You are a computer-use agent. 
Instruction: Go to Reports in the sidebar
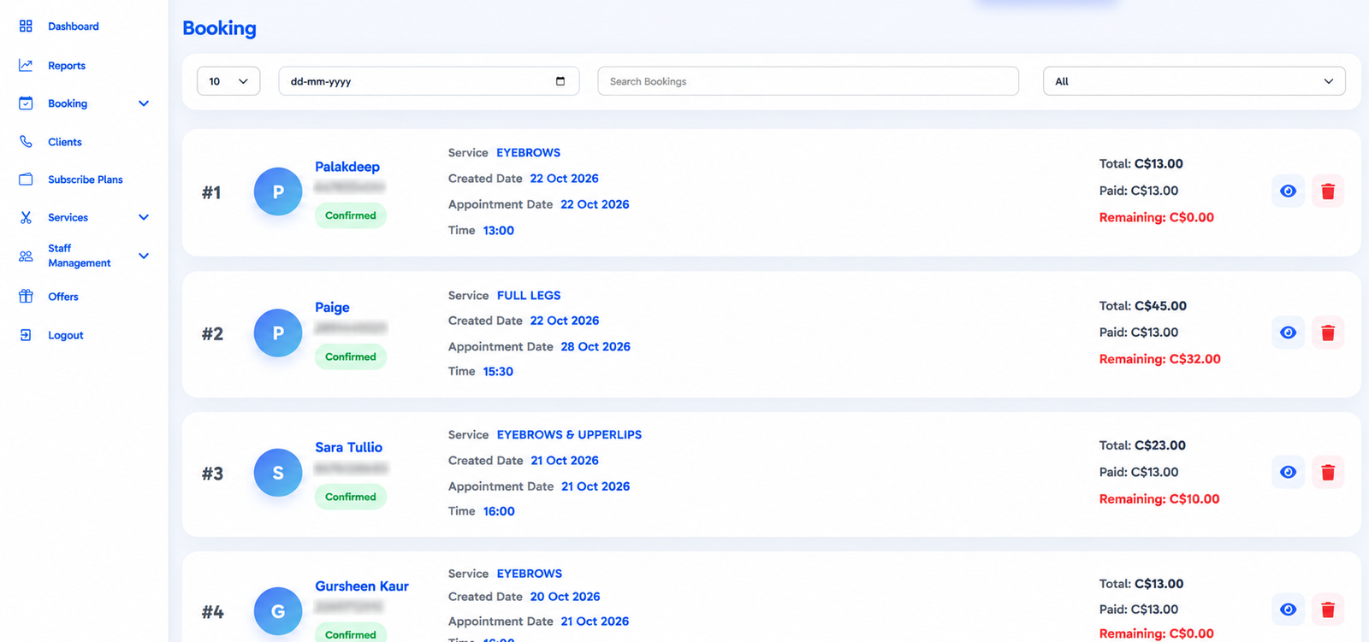pos(67,66)
